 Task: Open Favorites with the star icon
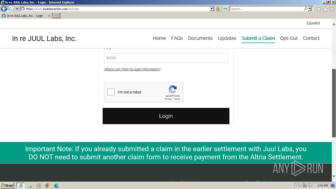click(x=325, y=9)
